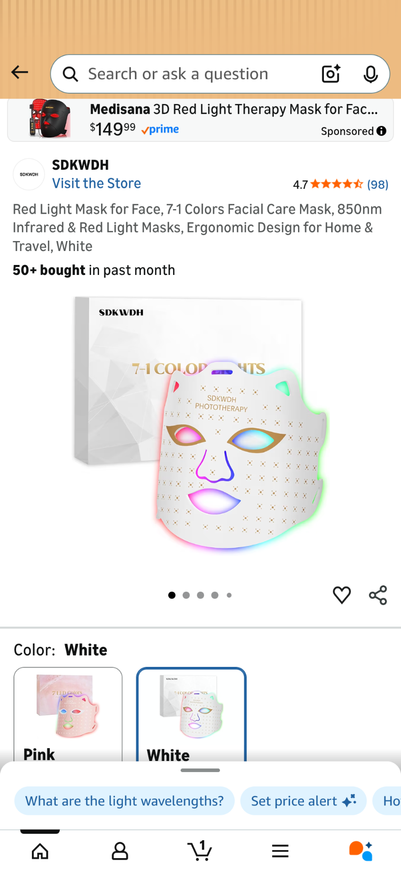Open hamburger menu in bottom bar
The image size is (401, 894).
[280, 851]
